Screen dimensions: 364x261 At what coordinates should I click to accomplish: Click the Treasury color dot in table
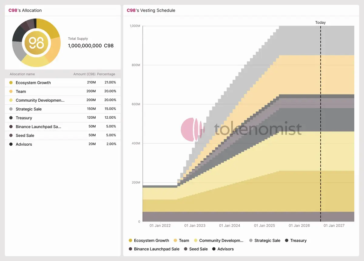tap(11, 118)
